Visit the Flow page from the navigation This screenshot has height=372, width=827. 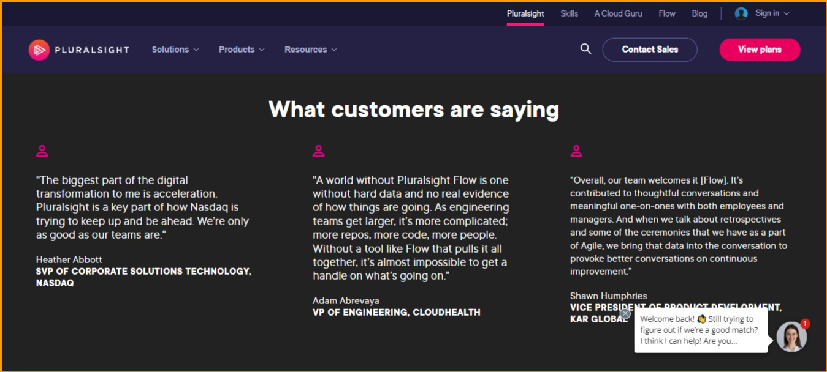tap(666, 13)
